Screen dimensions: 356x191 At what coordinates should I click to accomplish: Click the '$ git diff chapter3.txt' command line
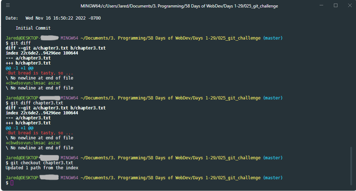(x=34, y=103)
